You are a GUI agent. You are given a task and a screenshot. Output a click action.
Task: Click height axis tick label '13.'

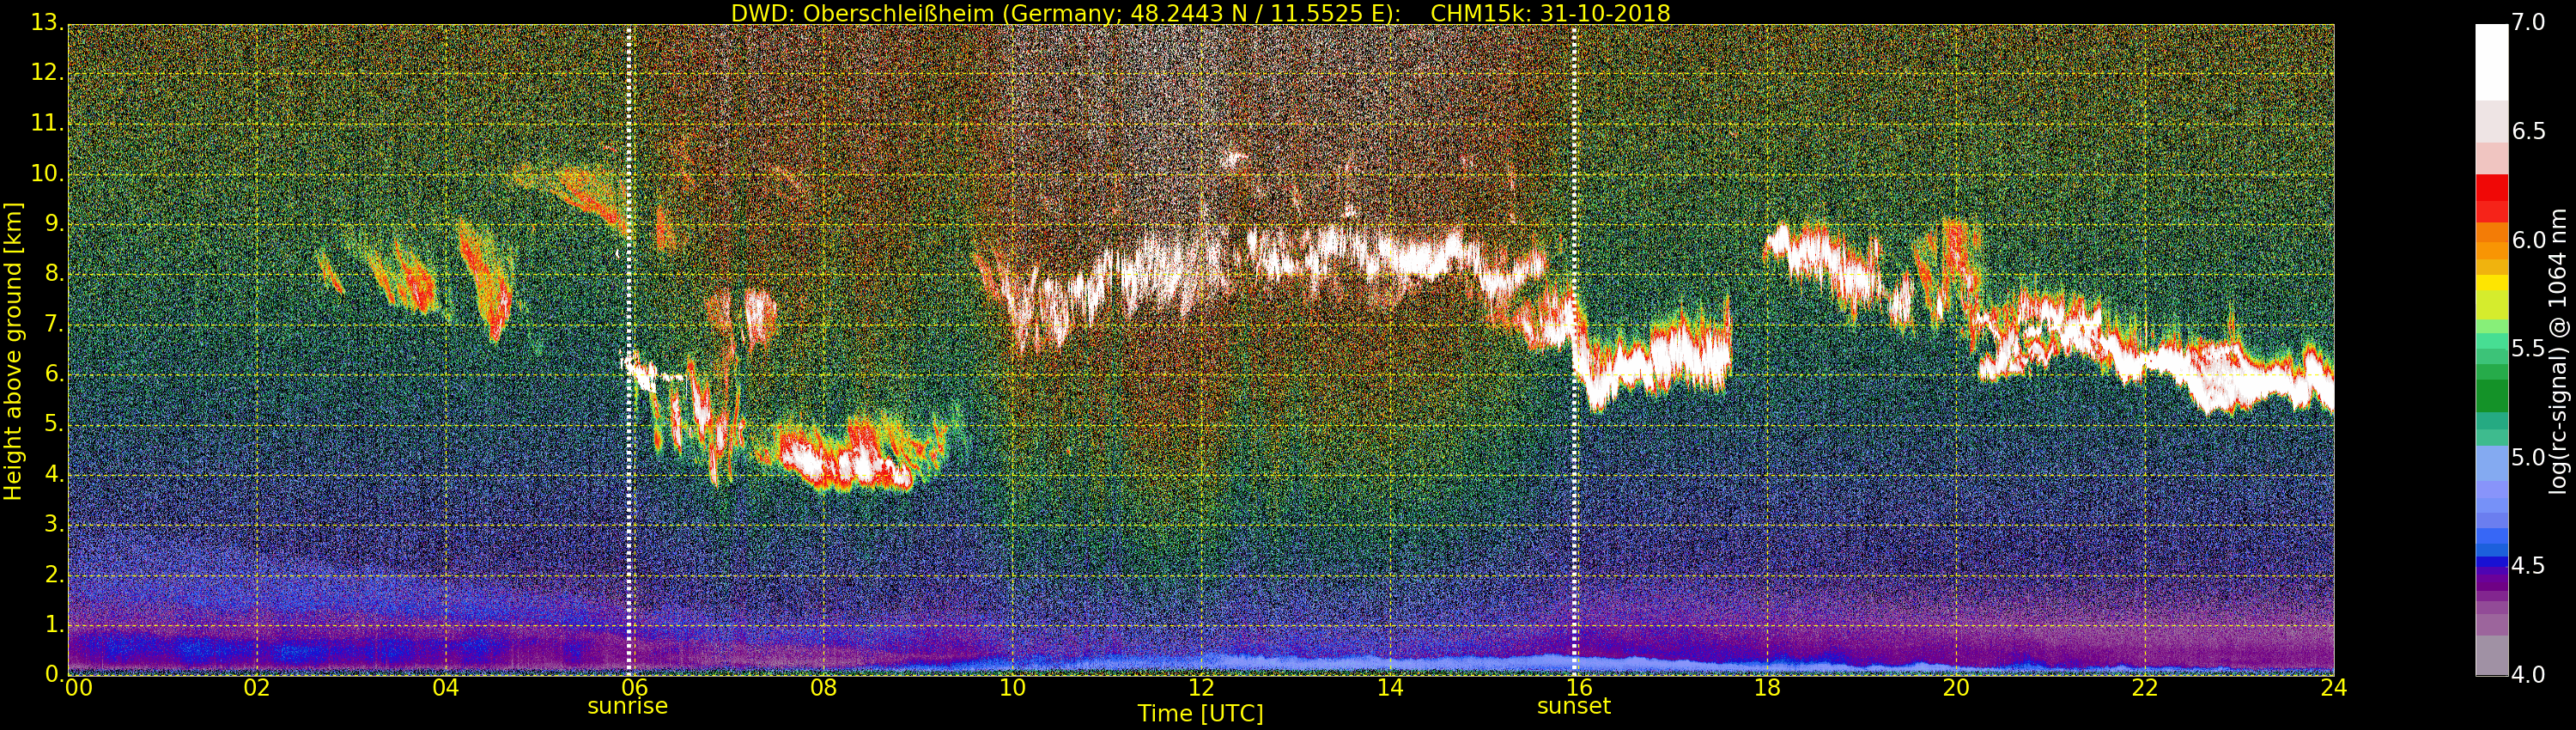48,24
